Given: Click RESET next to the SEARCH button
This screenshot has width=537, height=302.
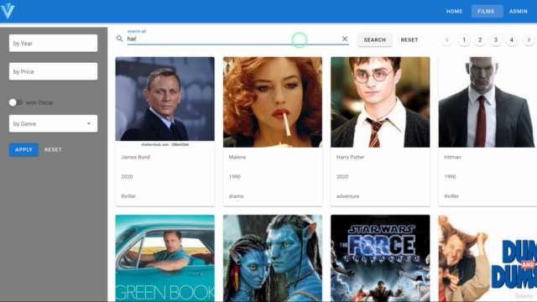Looking at the screenshot, I should tap(409, 40).
